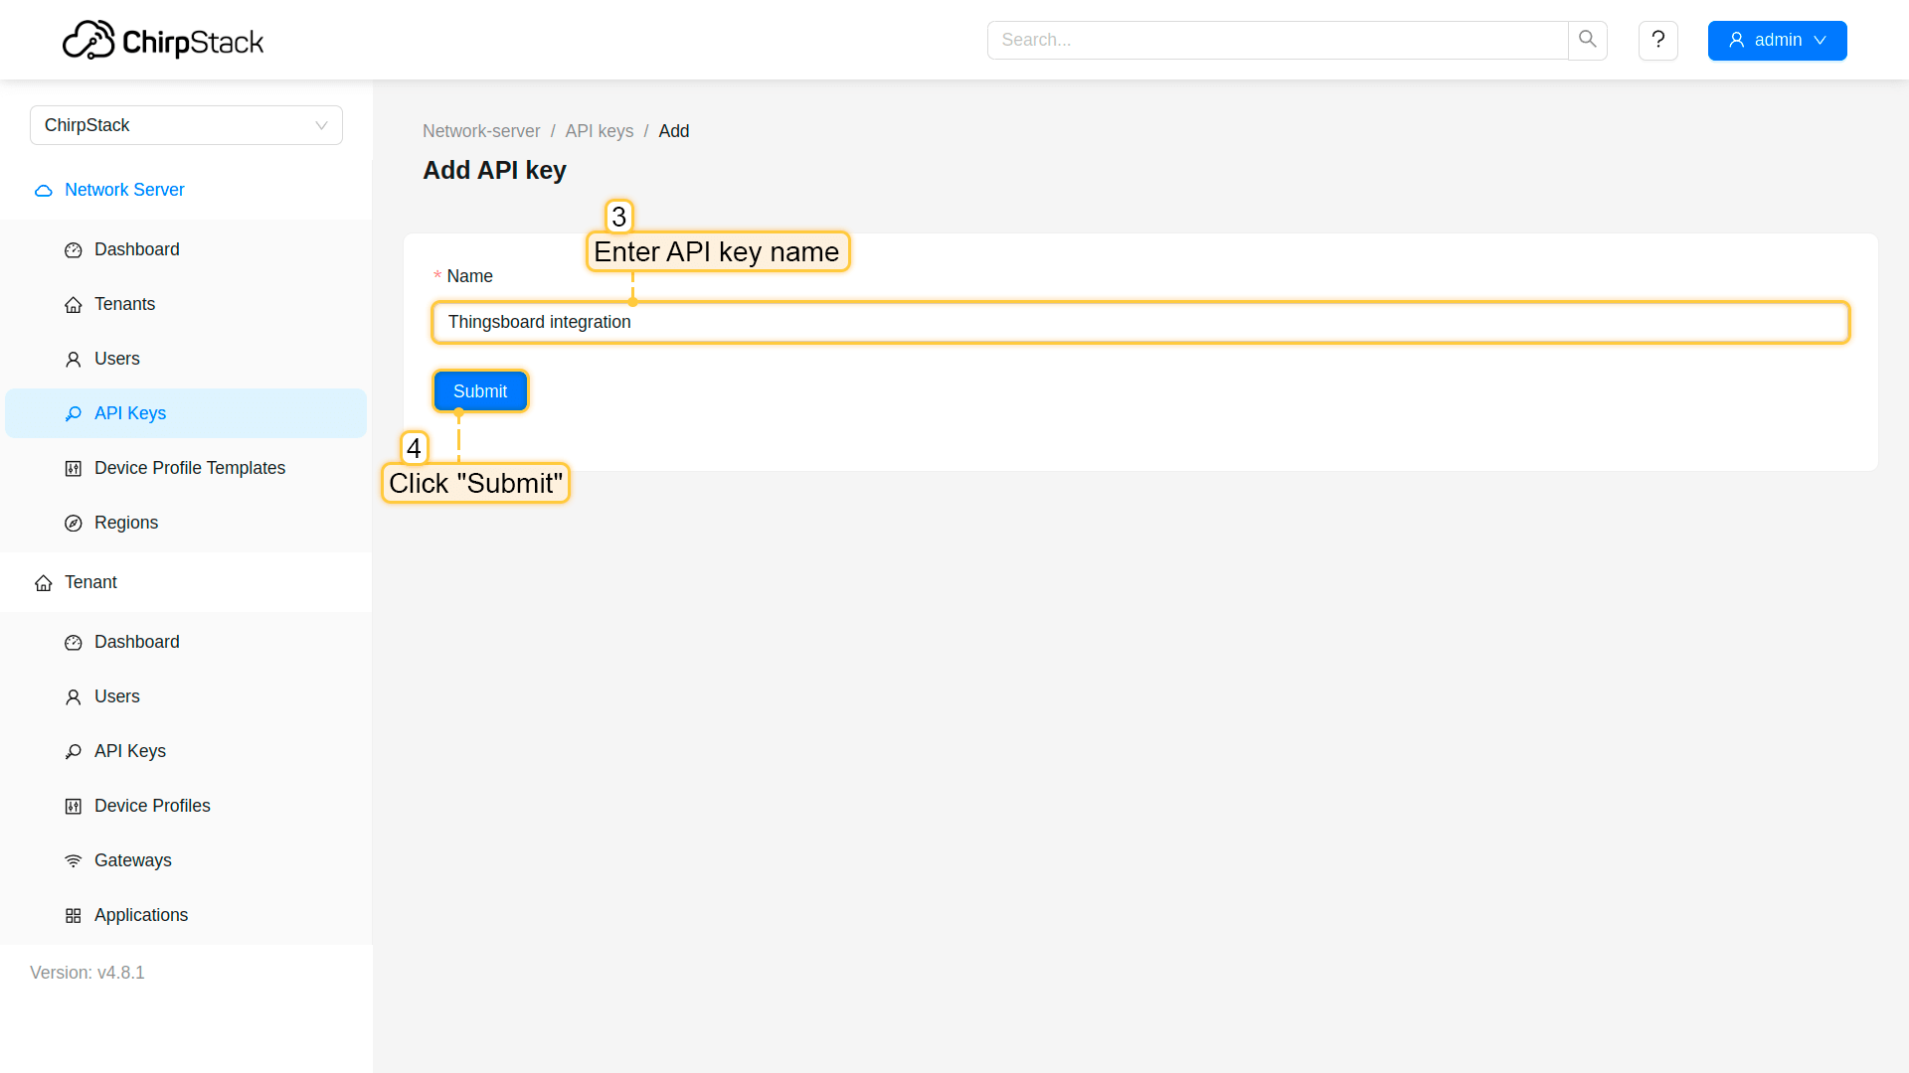Click into the top Search box

[x=1277, y=40]
